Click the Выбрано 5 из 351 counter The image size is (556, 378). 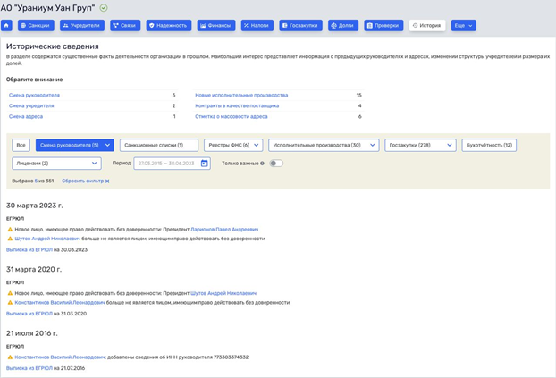[x=33, y=181]
